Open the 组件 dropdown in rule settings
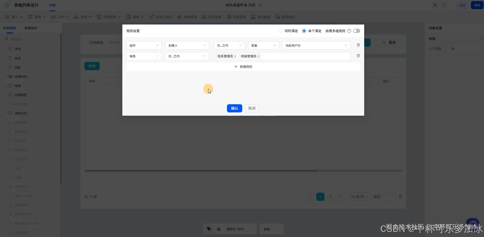The height and width of the screenshot is (237, 484). coord(144,45)
